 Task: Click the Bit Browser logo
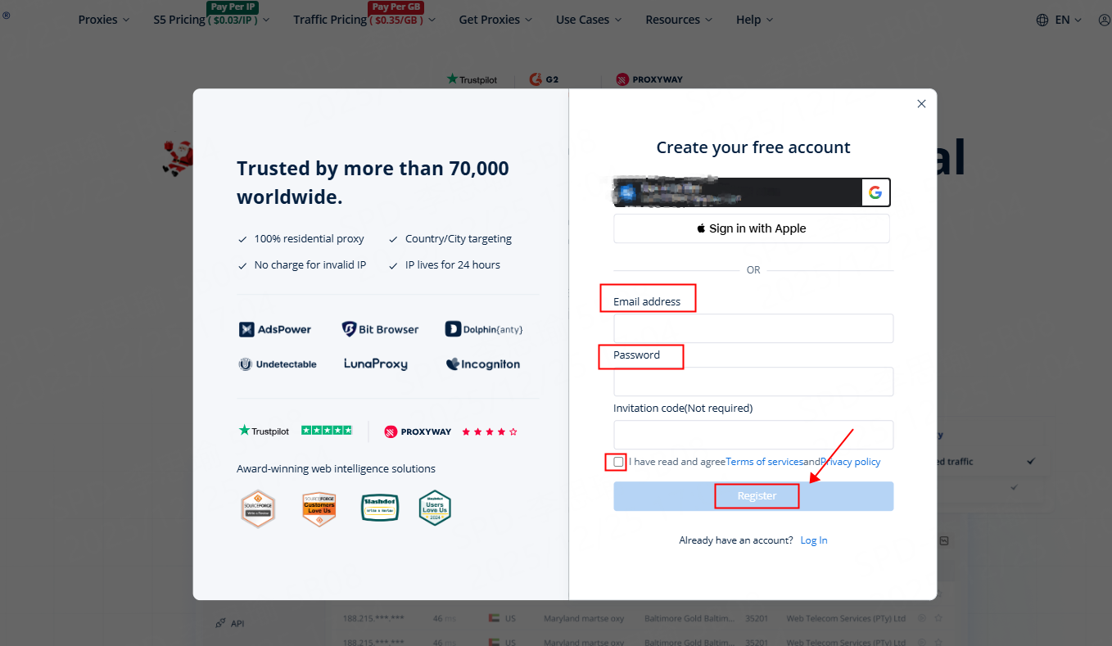coord(380,329)
